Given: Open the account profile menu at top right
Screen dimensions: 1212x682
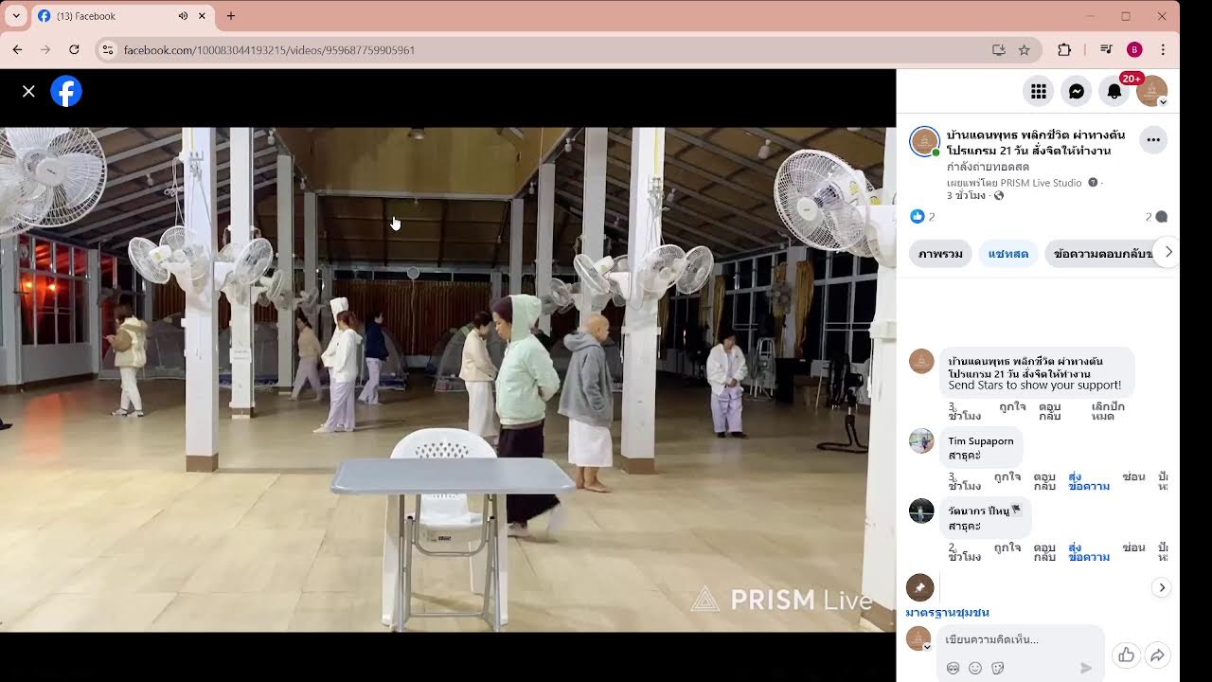Looking at the screenshot, I should 1152,91.
